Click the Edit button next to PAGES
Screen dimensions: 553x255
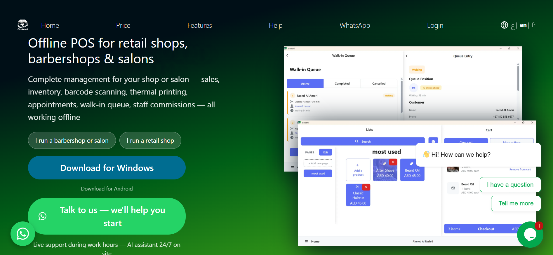tap(326, 152)
